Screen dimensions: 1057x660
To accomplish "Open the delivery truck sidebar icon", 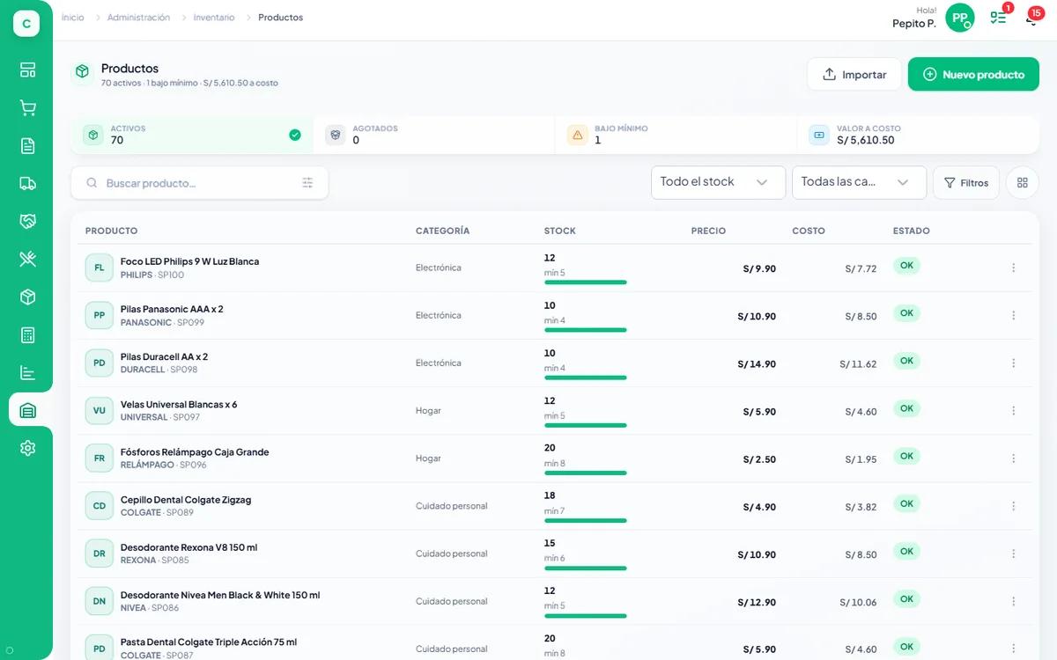I will point(27,184).
